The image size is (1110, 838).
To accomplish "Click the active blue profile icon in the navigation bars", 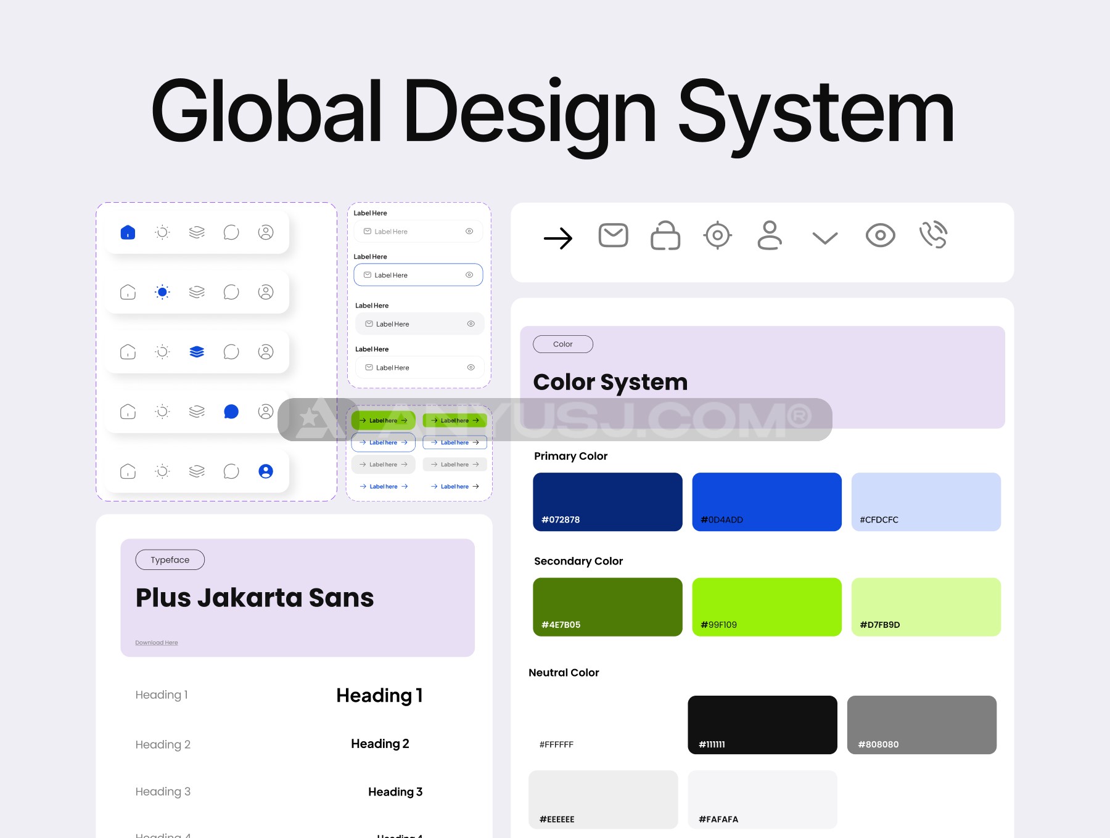I will tap(266, 471).
